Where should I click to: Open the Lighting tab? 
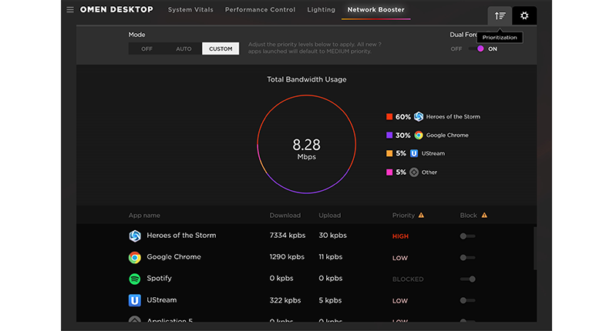[321, 10]
